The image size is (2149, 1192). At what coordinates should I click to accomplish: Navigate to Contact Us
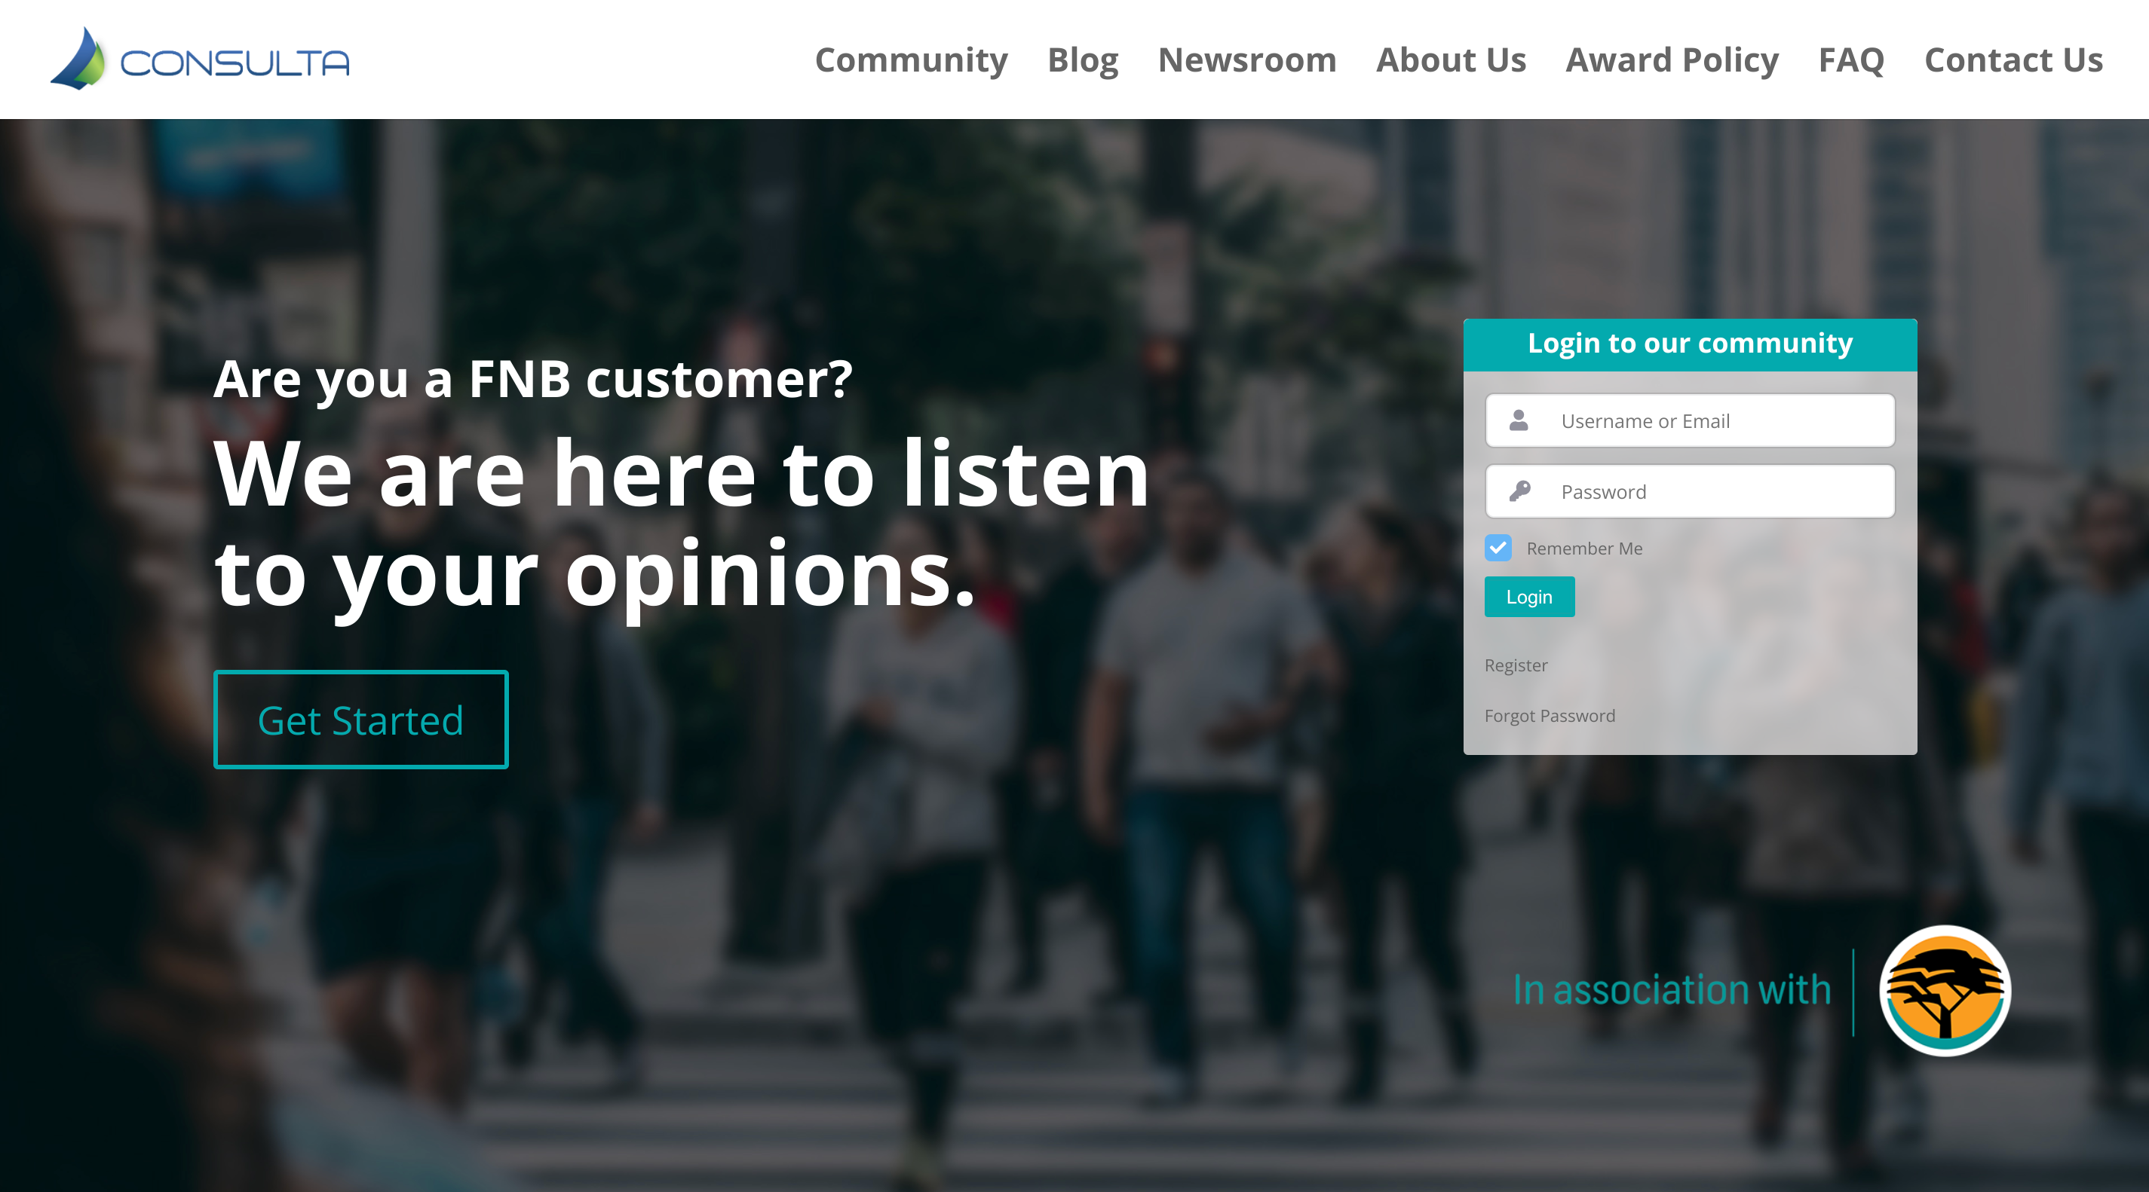click(x=2013, y=60)
